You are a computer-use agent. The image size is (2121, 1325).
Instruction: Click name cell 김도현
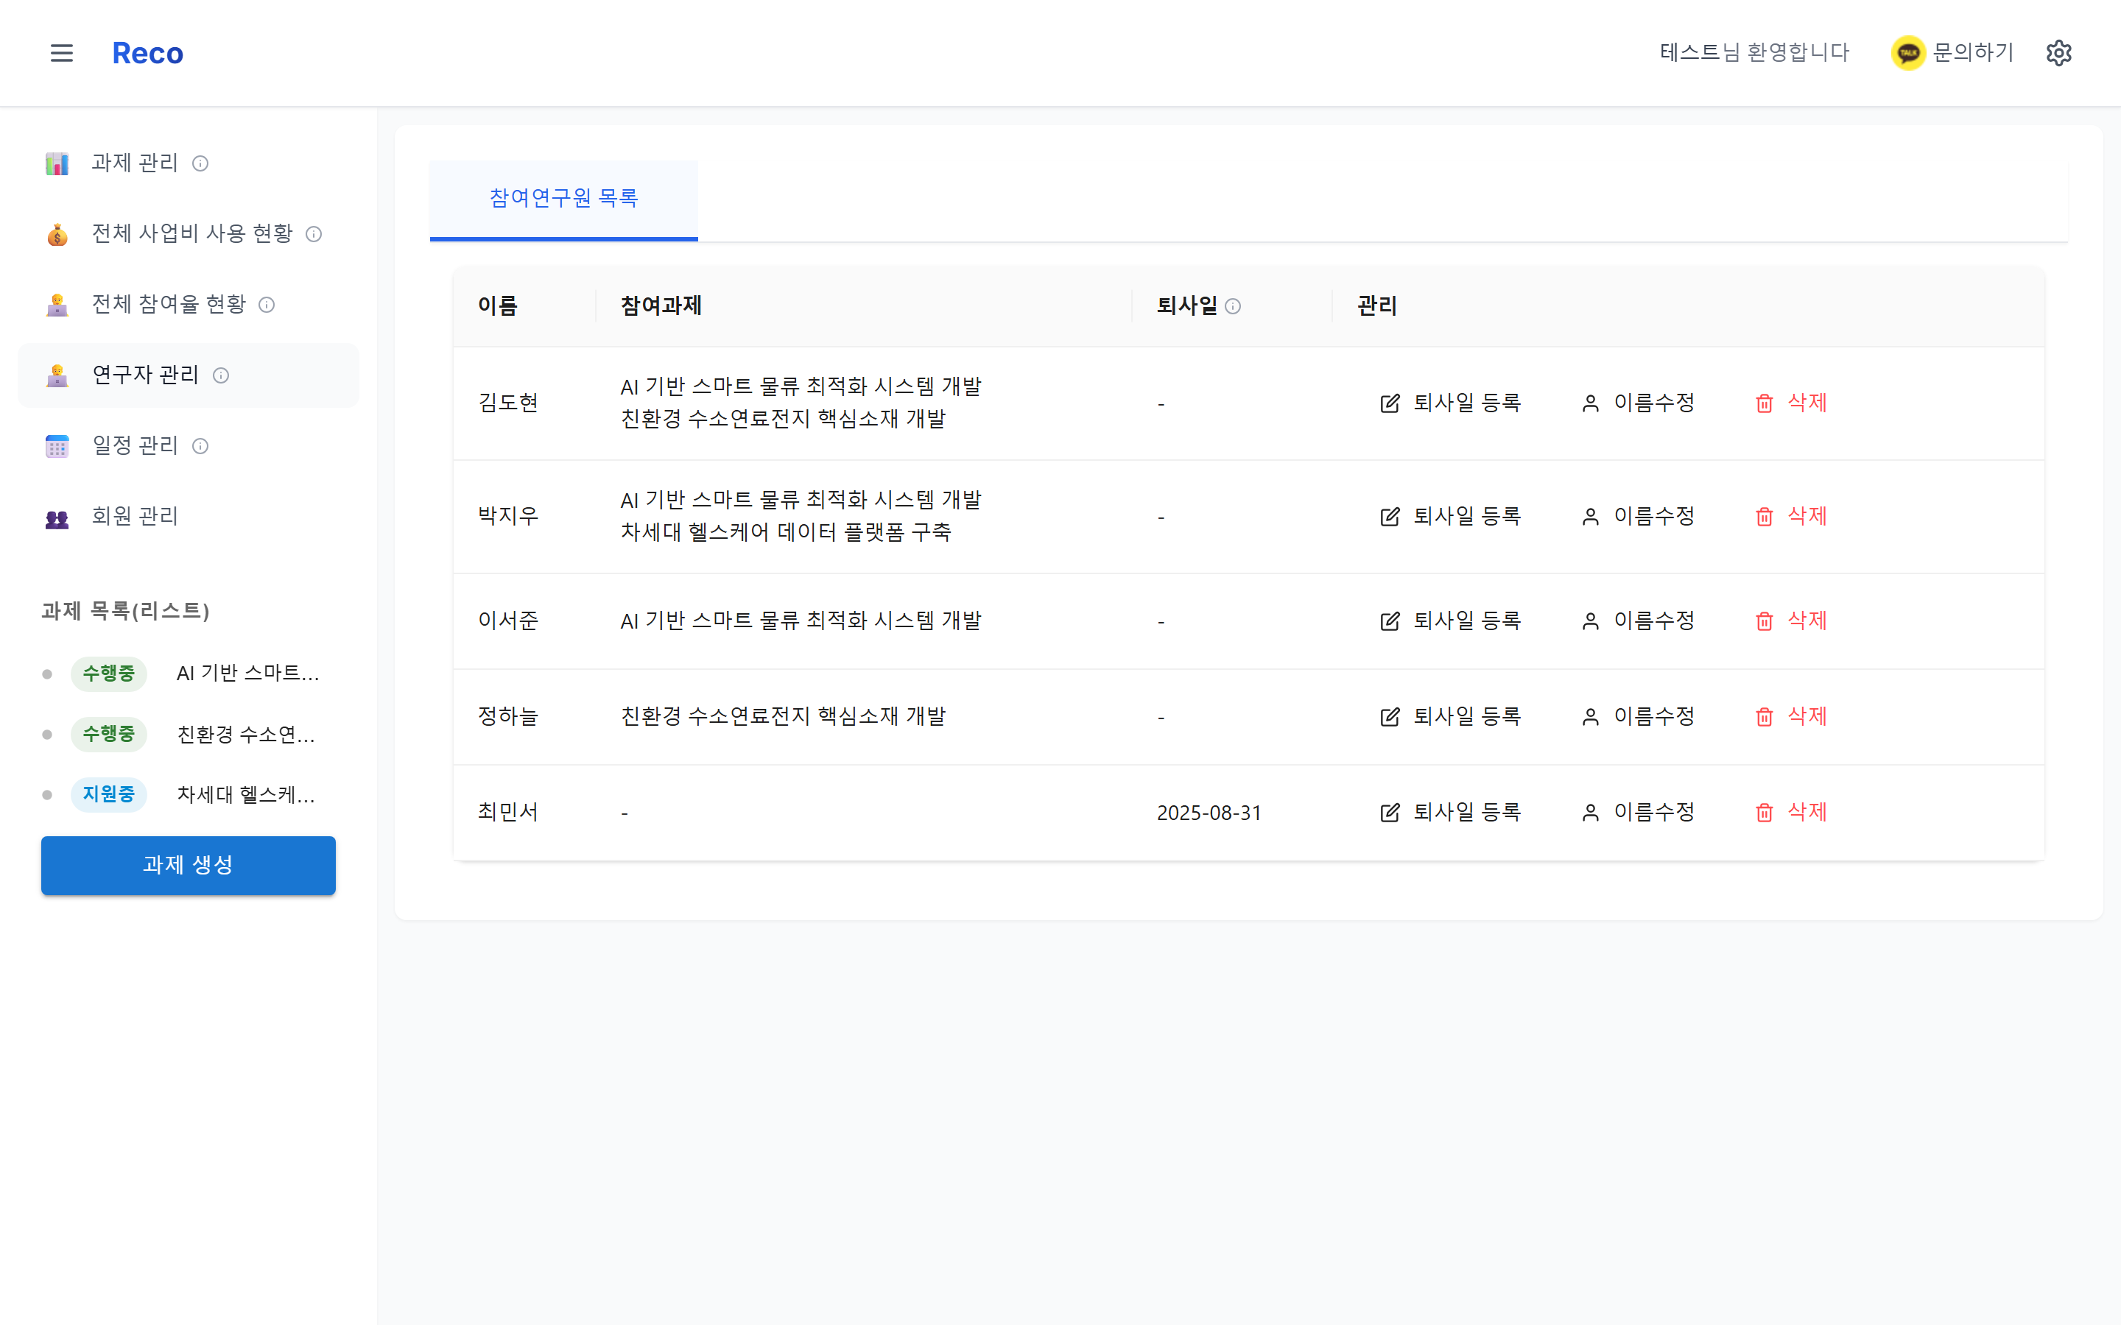pos(508,403)
